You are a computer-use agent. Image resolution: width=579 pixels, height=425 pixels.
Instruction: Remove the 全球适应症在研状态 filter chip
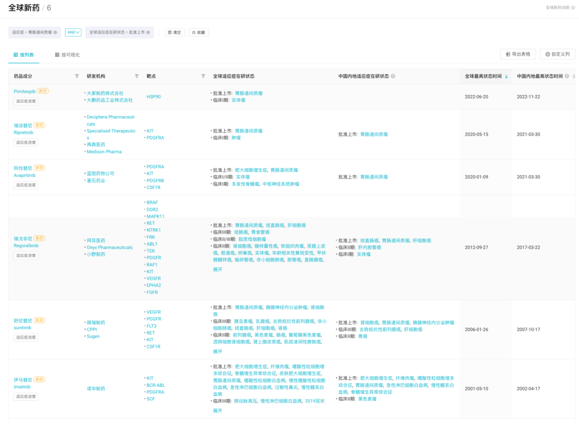pyautogui.click(x=148, y=33)
